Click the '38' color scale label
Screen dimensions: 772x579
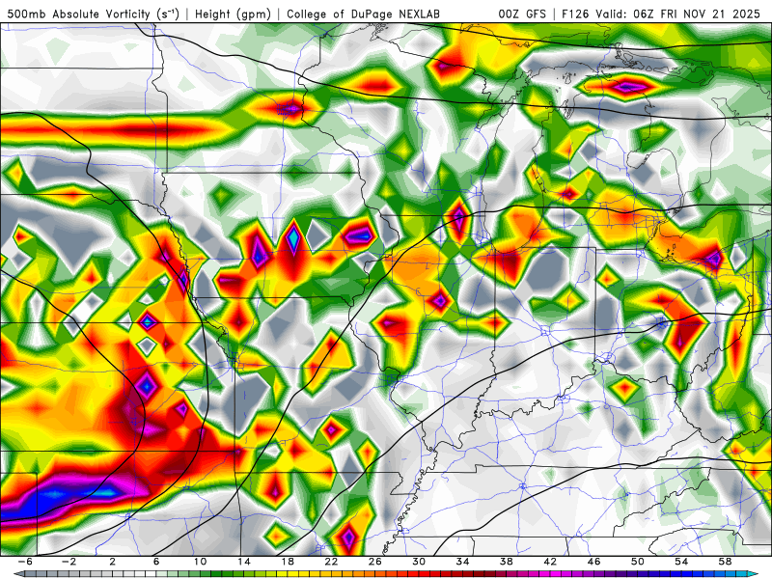507,562
